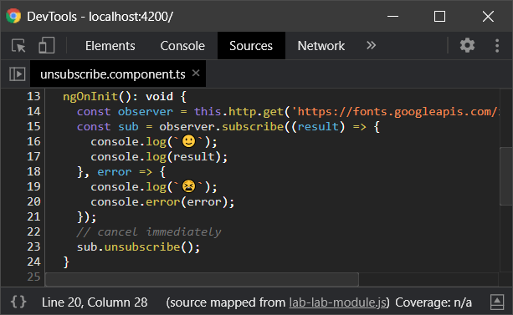Close the DevTools window
The image size is (513, 315).
(x=488, y=17)
